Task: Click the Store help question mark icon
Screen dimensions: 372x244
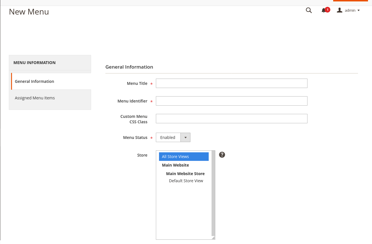Action: pyautogui.click(x=222, y=155)
